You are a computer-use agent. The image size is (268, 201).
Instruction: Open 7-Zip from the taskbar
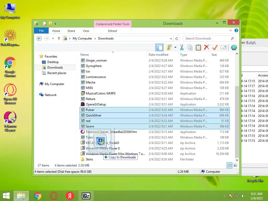point(86,196)
